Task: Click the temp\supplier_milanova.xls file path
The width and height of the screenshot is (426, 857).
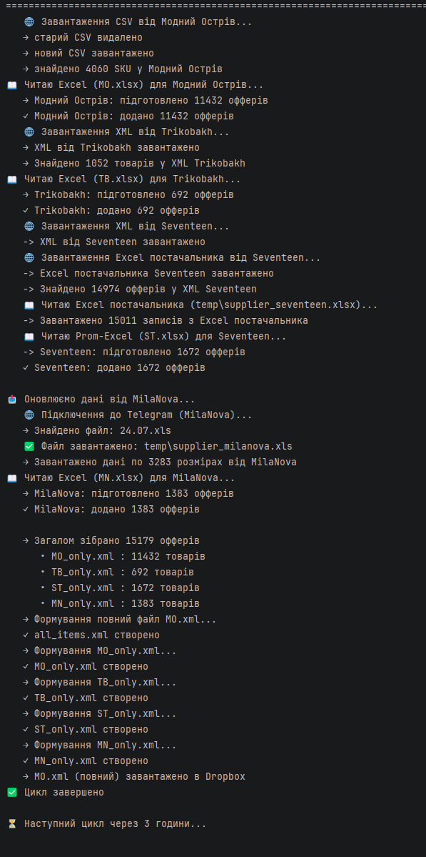Action: point(218,447)
